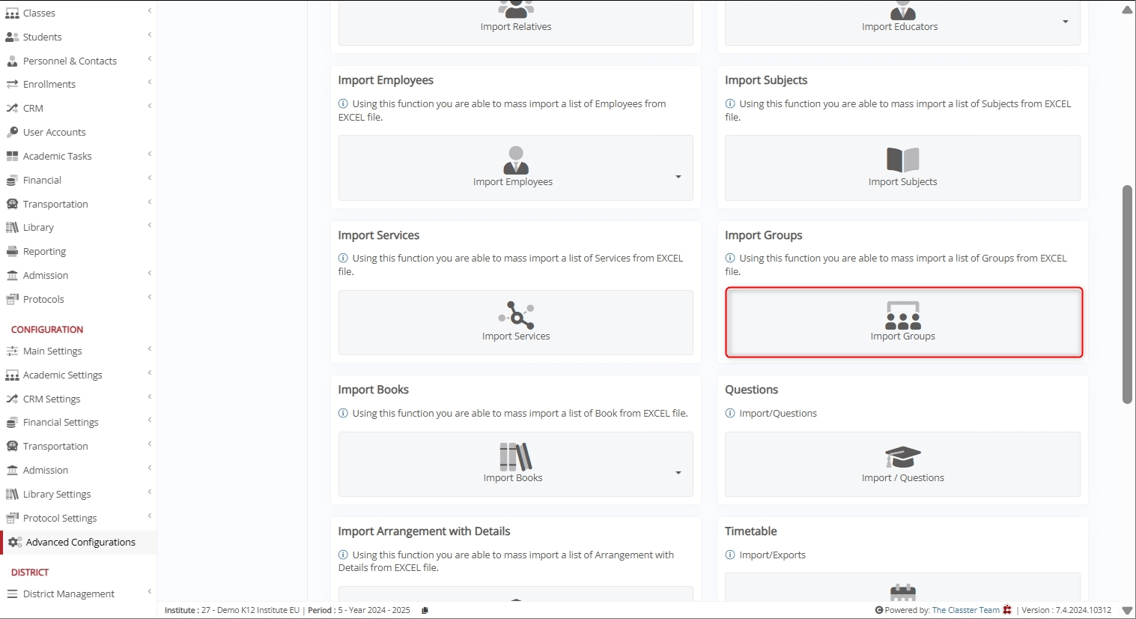Viewport: 1136px width, 619px height.
Task: Click the Import Services network icon
Action: click(x=516, y=315)
